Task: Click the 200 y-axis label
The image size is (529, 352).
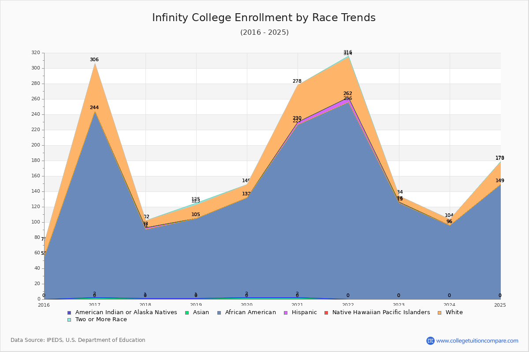Action: pyautogui.click(x=36, y=145)
